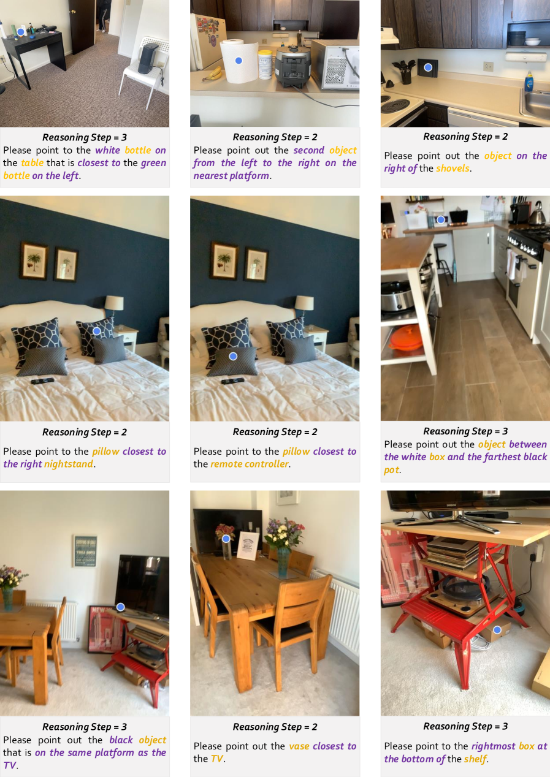This screenshot has width=550, height=777.
Task: Select the 'vase closest to the TV' caption
Action: pyautogui.click(x=275, y=752)
